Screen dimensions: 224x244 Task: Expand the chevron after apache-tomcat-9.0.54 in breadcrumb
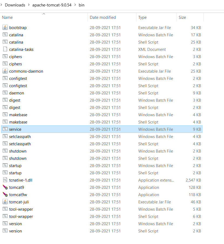coord(75,5)
